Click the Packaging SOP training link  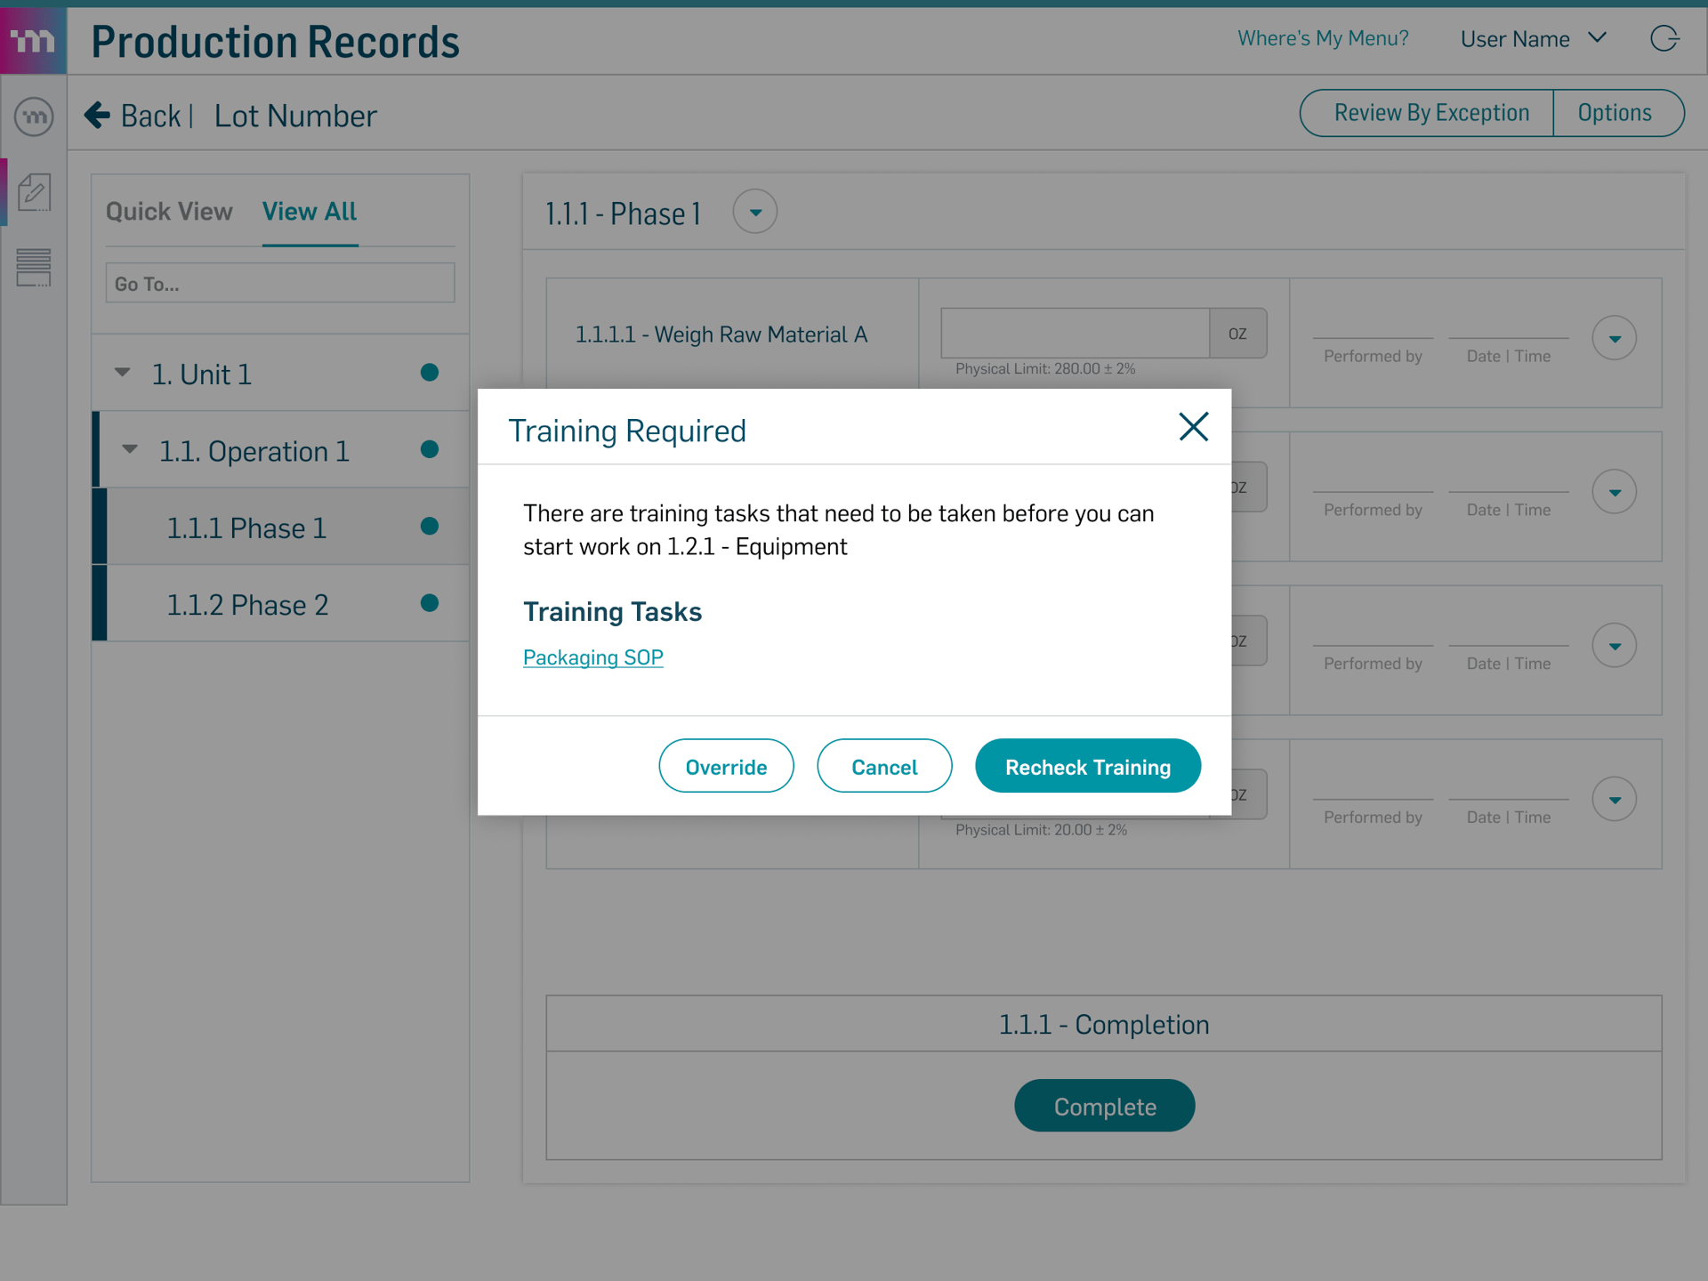click(x=594, y=657)
